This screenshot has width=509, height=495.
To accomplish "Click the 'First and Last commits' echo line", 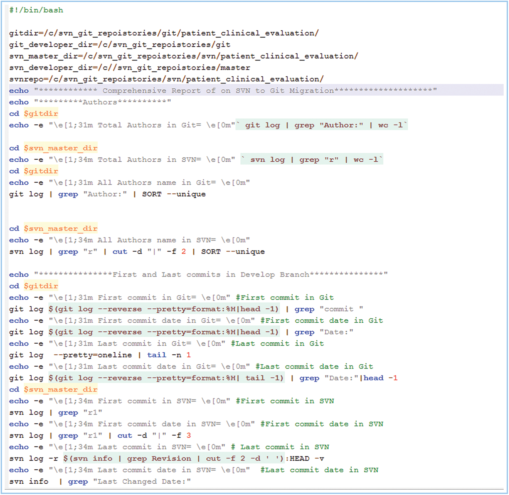I will [198, 275].
